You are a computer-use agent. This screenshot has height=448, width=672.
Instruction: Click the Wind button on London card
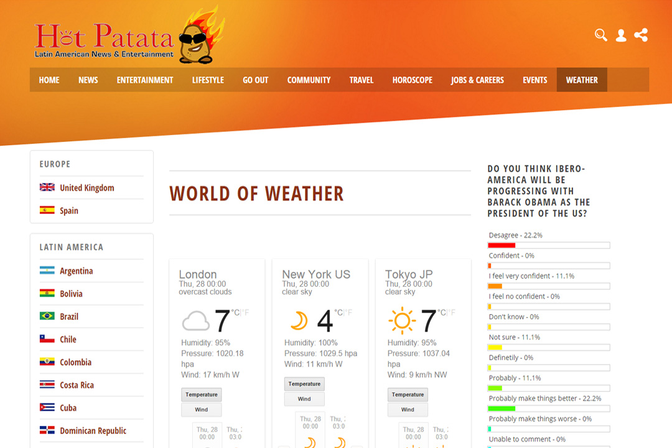pos(202,409)
